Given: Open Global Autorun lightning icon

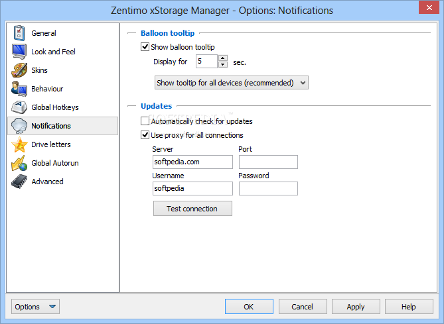Looking at the screenshot, I should tap(19, 163).
